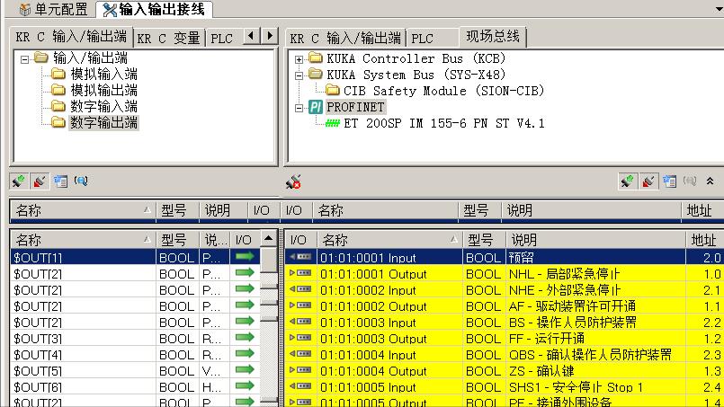The height and width of the screenshot is (407, 724).
Task: Click the scroll up arrow in left signal list
Action: [x=268, y=239]
